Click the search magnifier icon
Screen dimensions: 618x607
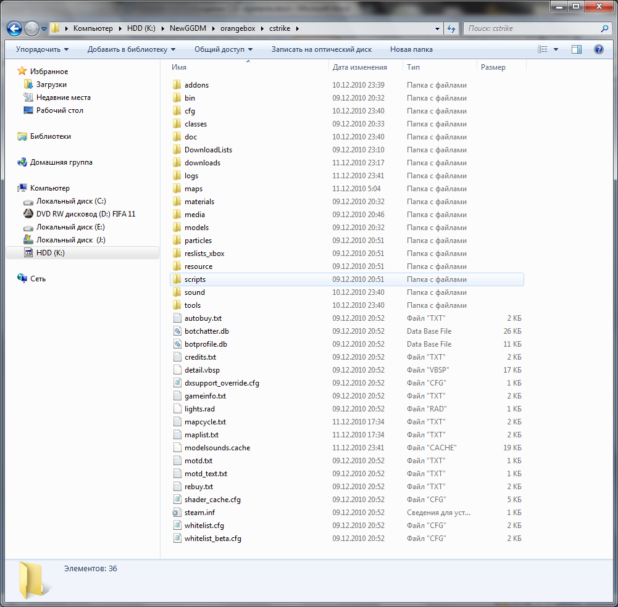tap(604, 28)
